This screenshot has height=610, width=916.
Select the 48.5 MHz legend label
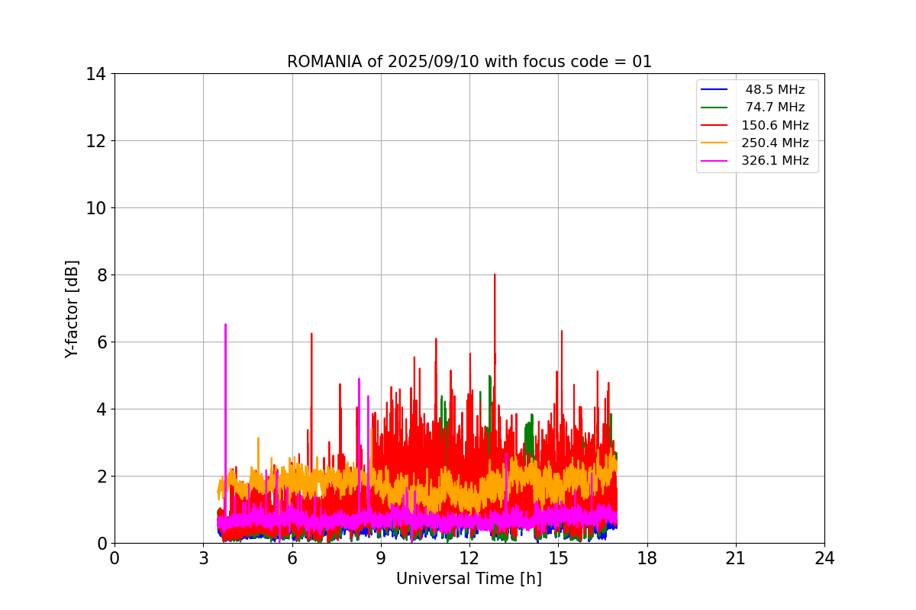click(775, 89)
